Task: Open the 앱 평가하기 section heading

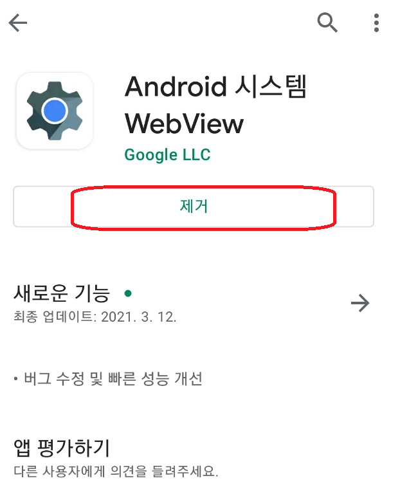Action: [x=62, y=448]
